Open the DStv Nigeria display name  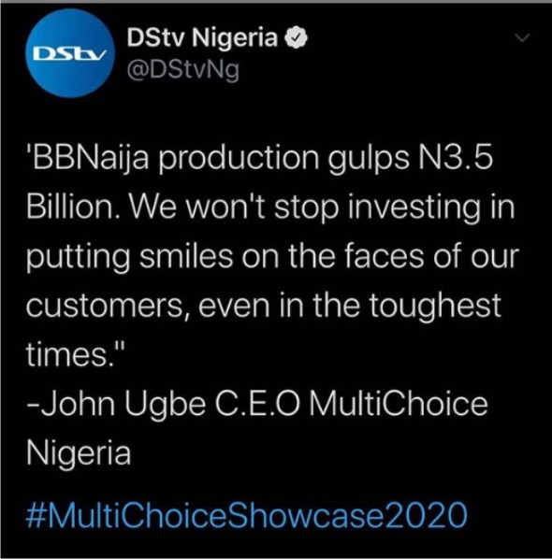(x=202, y=37)
